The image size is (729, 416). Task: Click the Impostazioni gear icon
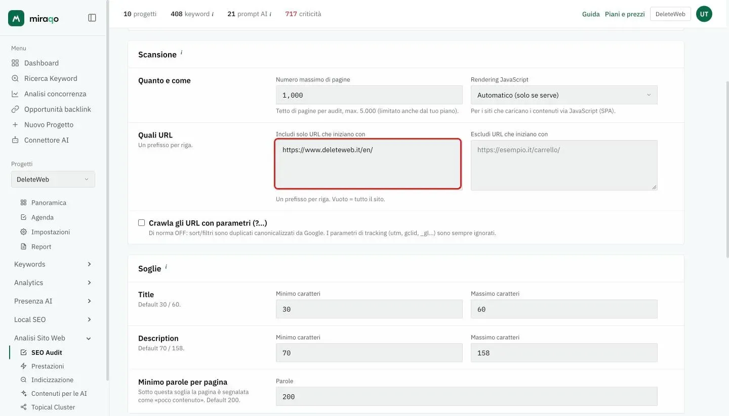pos(23,232)
